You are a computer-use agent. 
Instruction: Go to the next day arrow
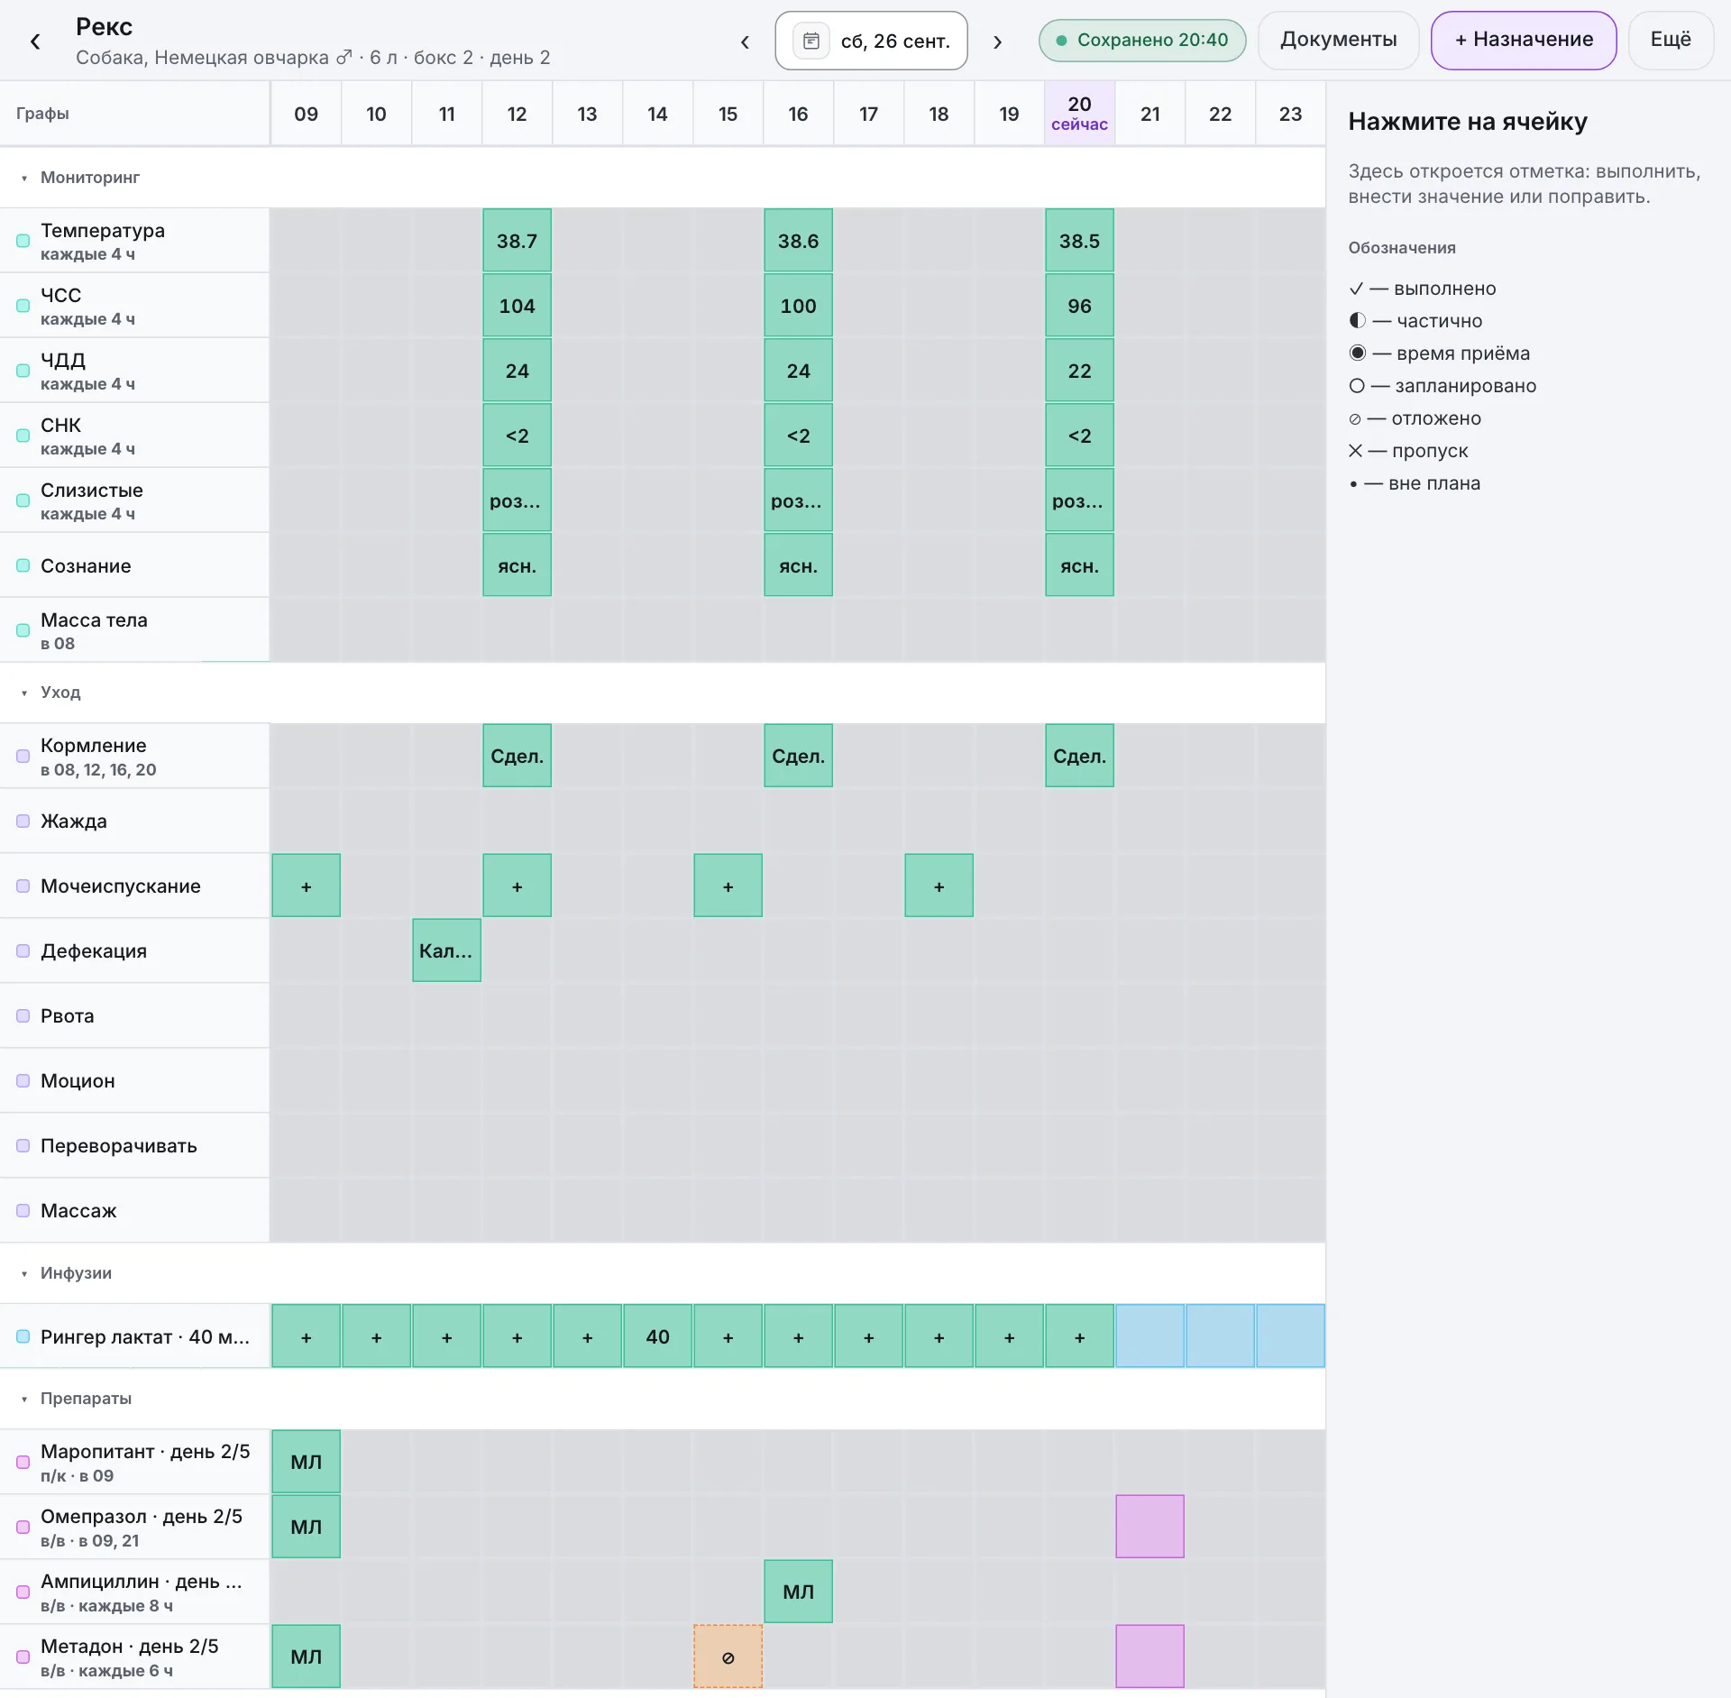997,41
